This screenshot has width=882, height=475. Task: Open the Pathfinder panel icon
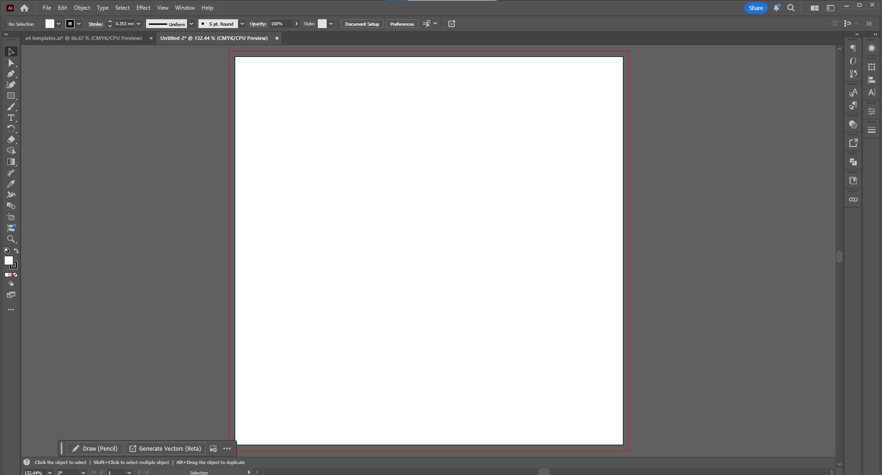[x=853, y=162]
